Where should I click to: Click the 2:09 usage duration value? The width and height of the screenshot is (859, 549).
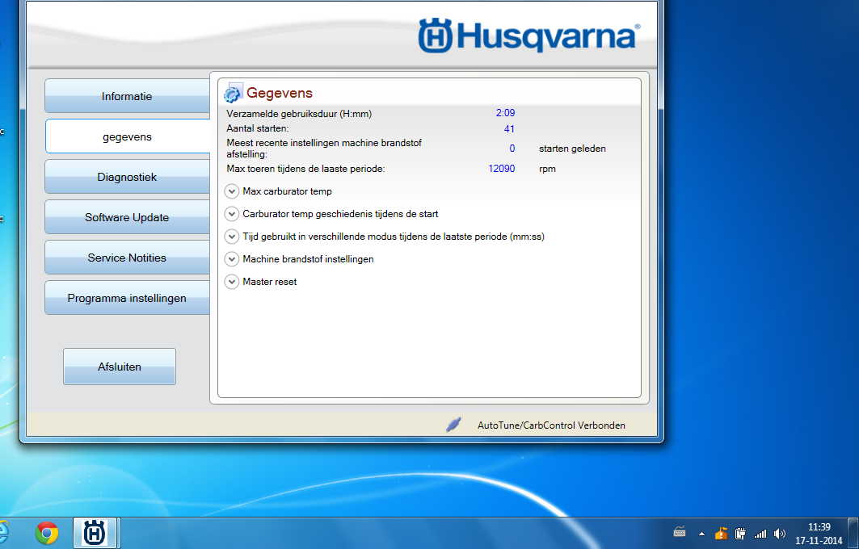pyautogui.click(x=505, y=113)
